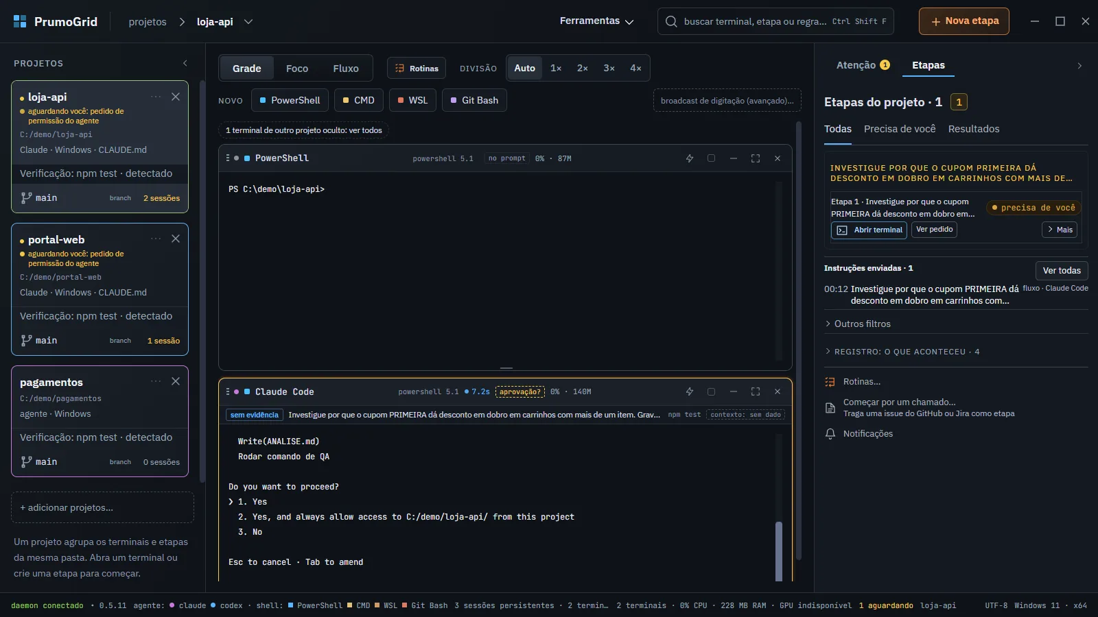Maximize the Claude Code terminal pane
The image size is (1098, 617).
tap(756, 391)
